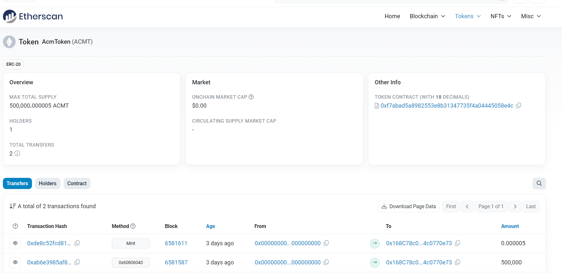Expand the Misc menu
This screenshot has width=562, height=273.
click(531, 16)
